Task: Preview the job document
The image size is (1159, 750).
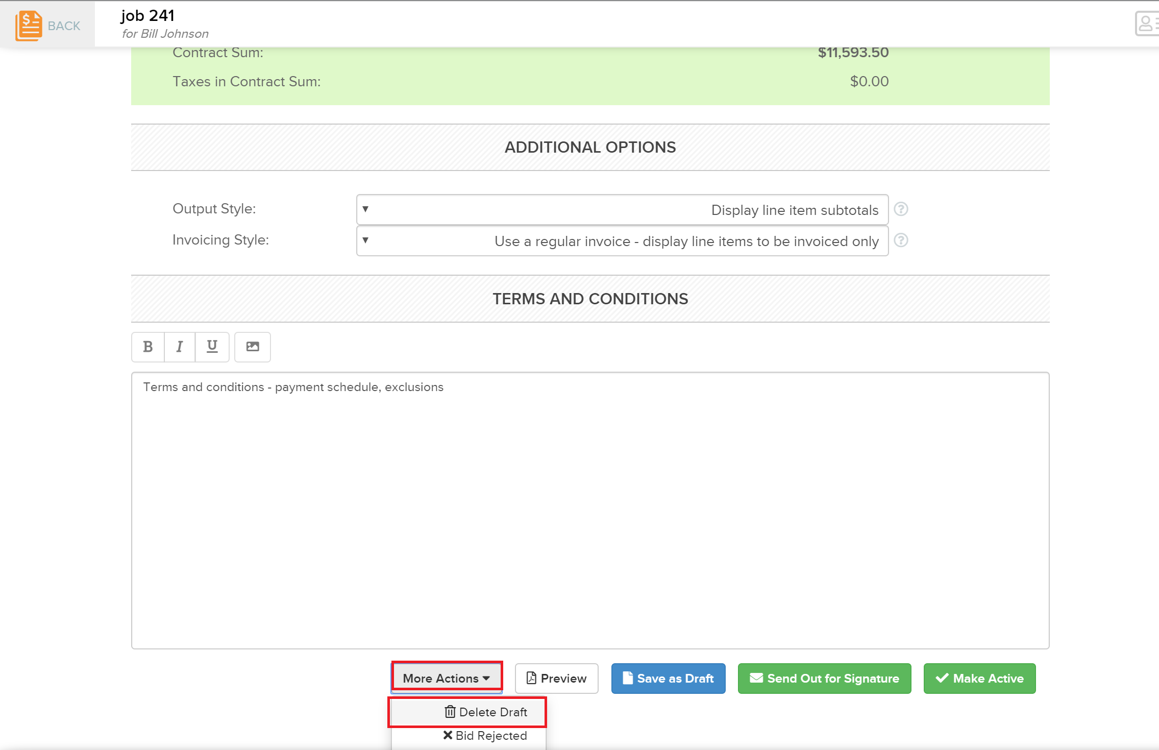Action: coord(557,679)
